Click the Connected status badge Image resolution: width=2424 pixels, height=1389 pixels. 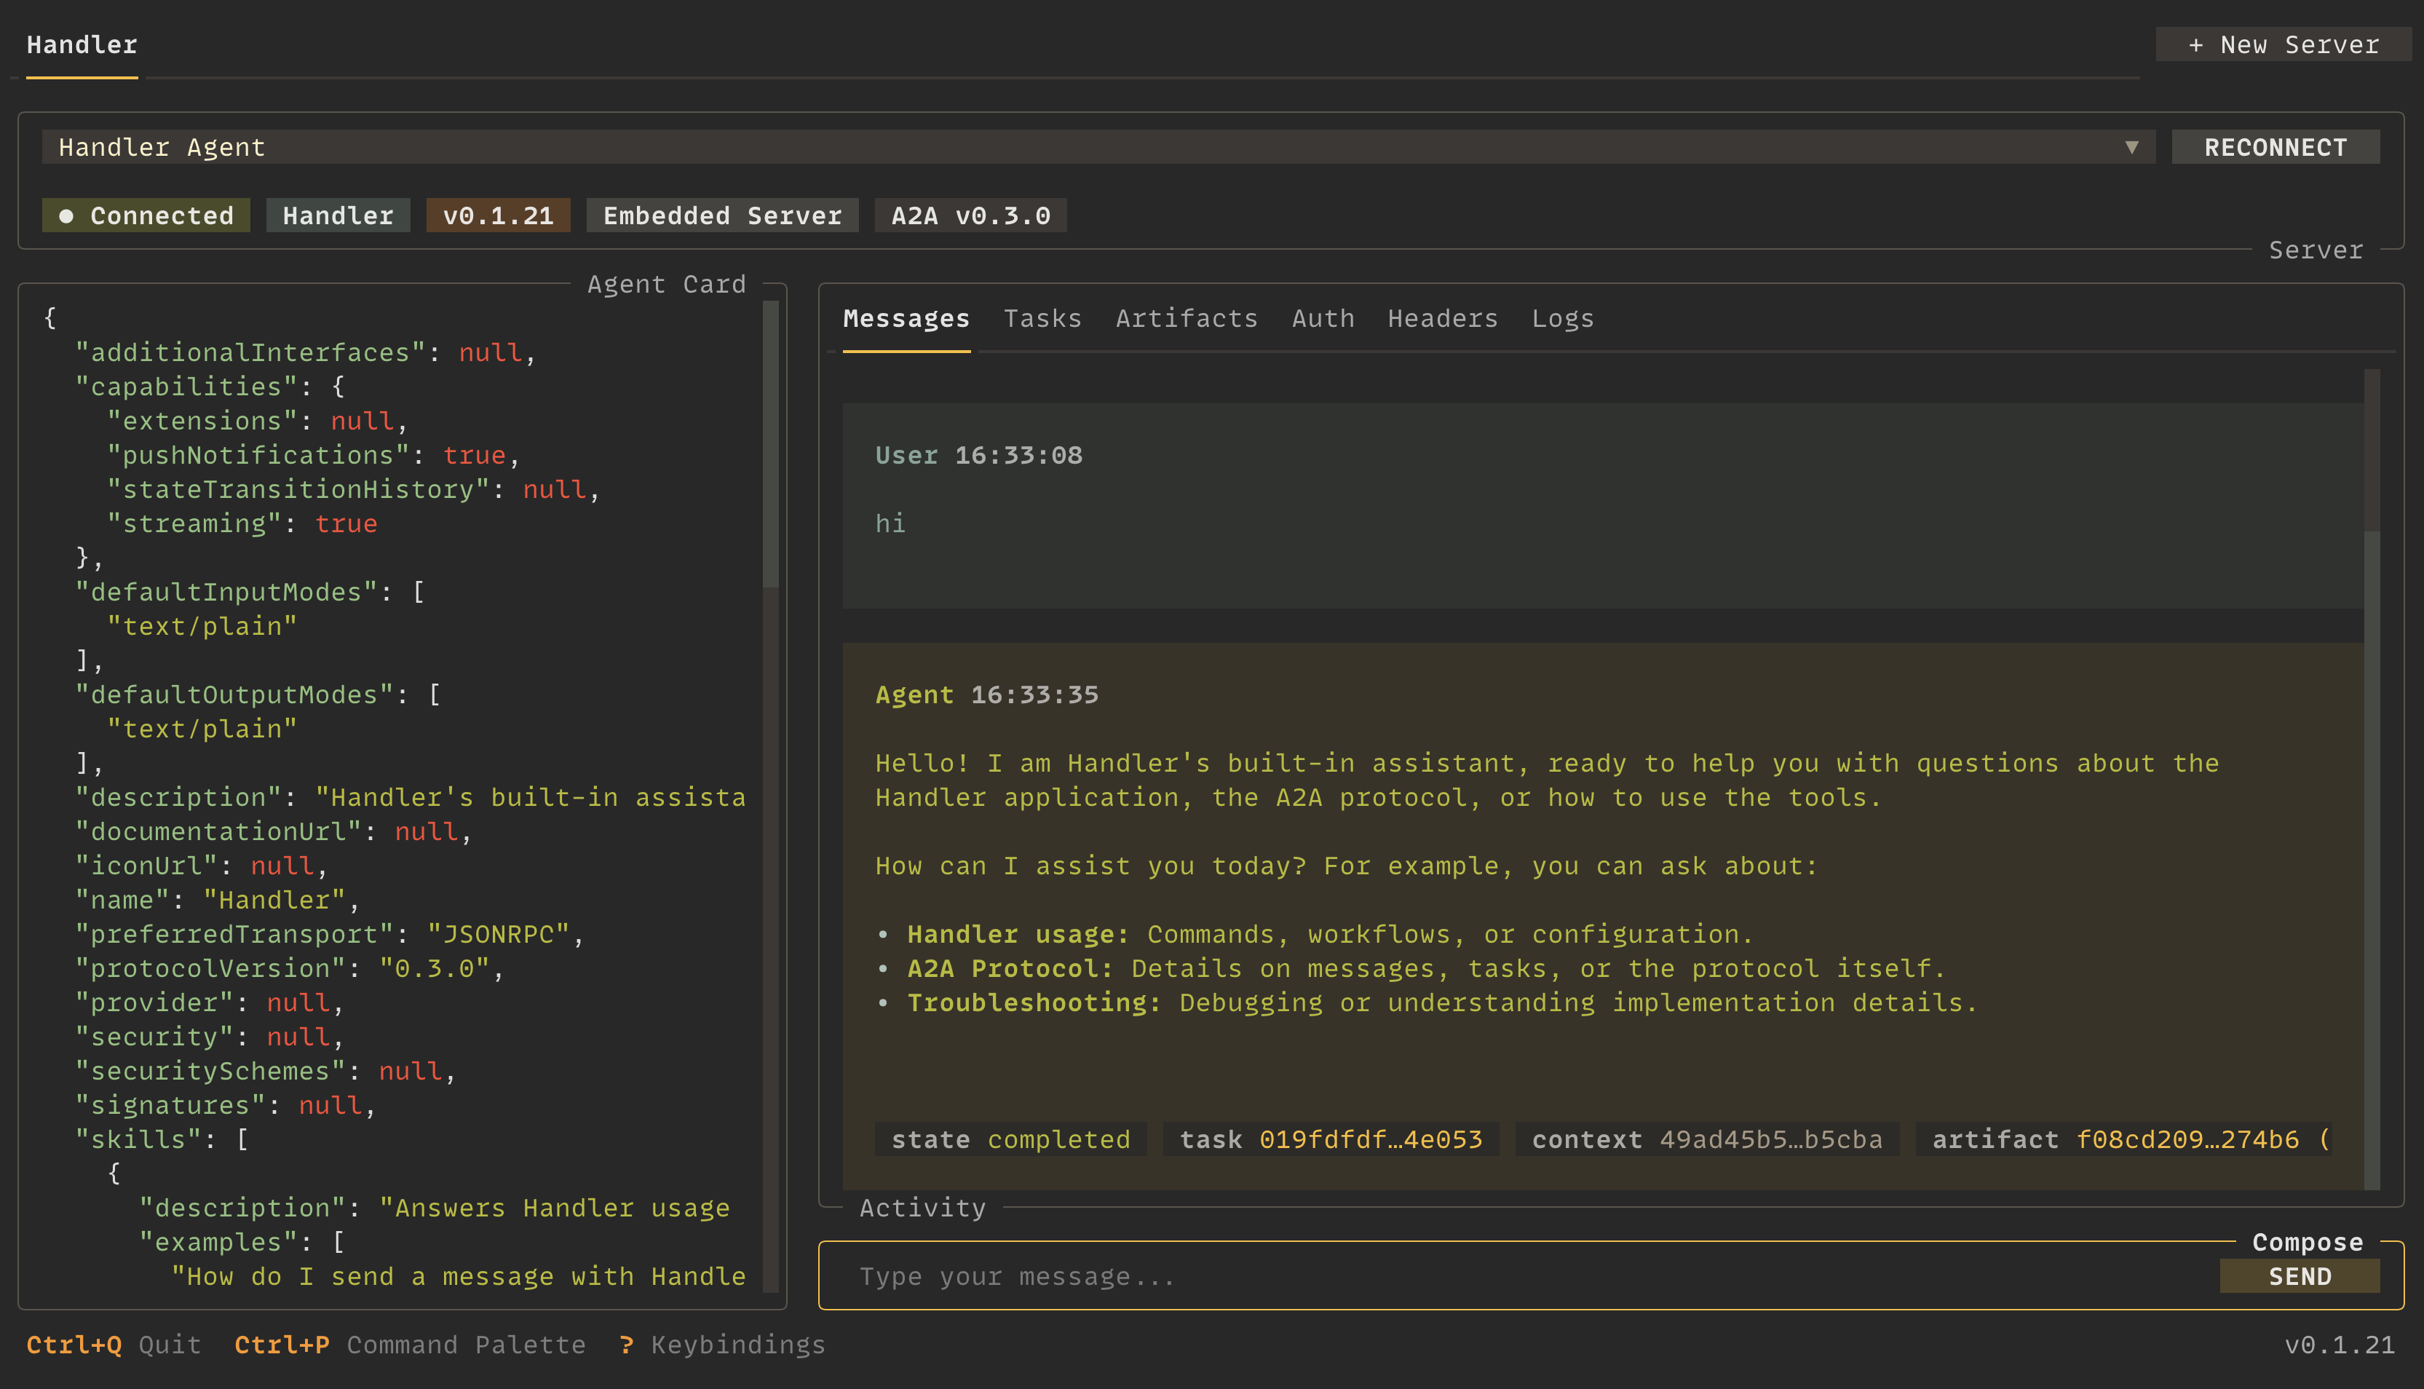[146, 215]
